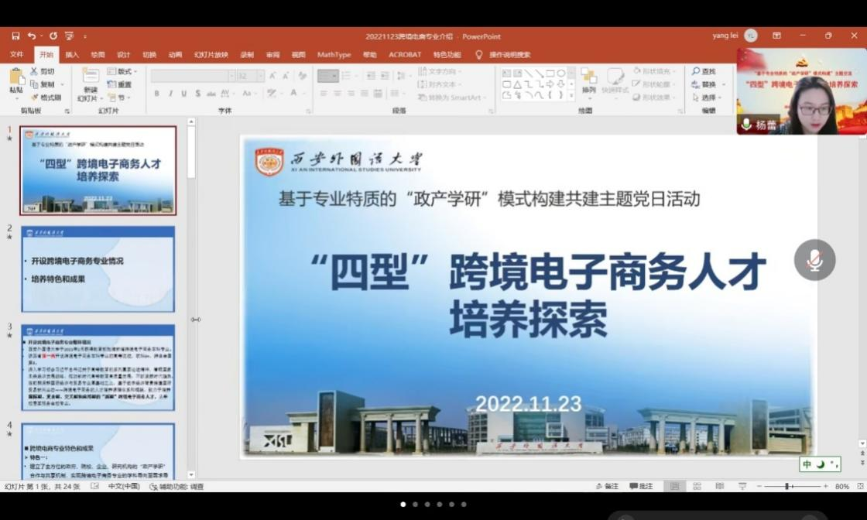
Task: Toggle 备注 notes pane in status bar
Action: pos(607,487)
